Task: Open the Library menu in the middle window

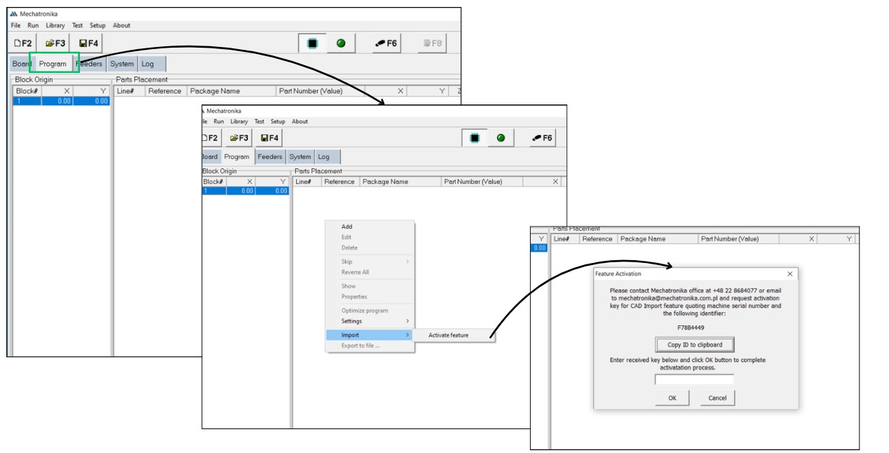Action: pyautogui.click(x=239, y=121)
